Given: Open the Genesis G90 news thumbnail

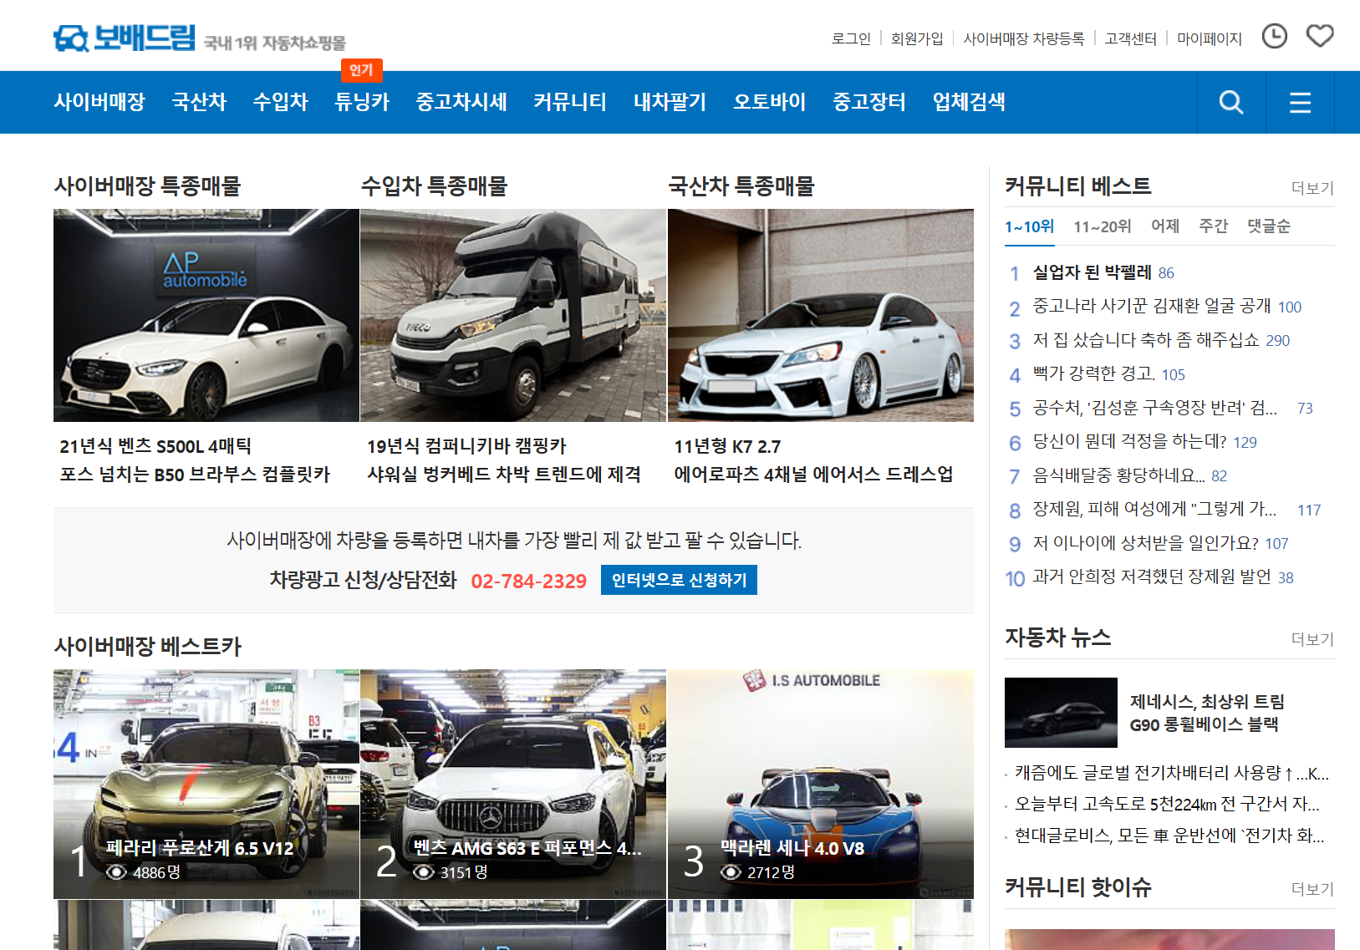Looking at the screenshot, I should click(x=1061, y=713).
